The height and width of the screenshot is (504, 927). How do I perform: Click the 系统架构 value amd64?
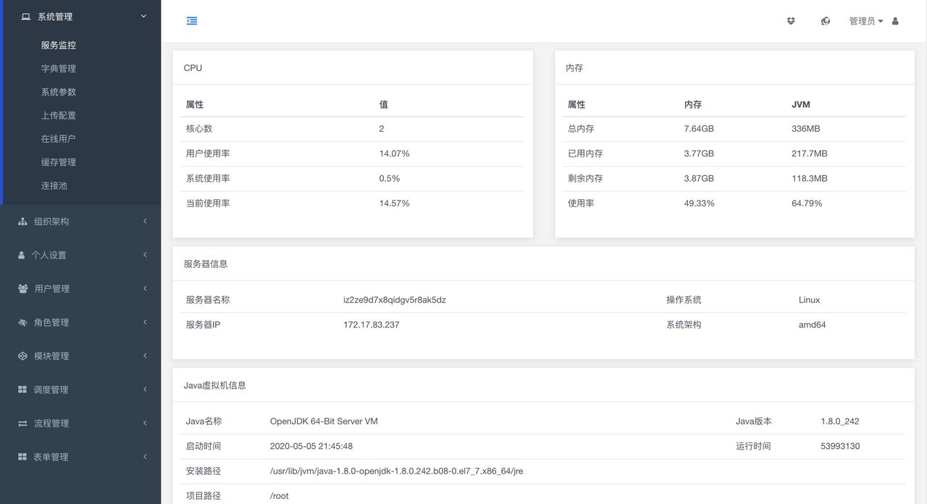tap(813, 325)
